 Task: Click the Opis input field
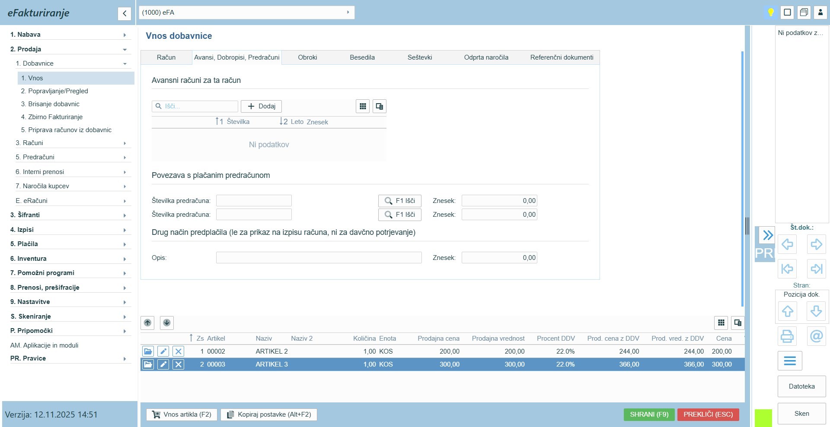319,258
